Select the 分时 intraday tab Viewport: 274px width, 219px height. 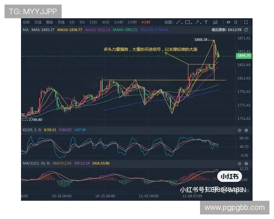click(26, 22)
